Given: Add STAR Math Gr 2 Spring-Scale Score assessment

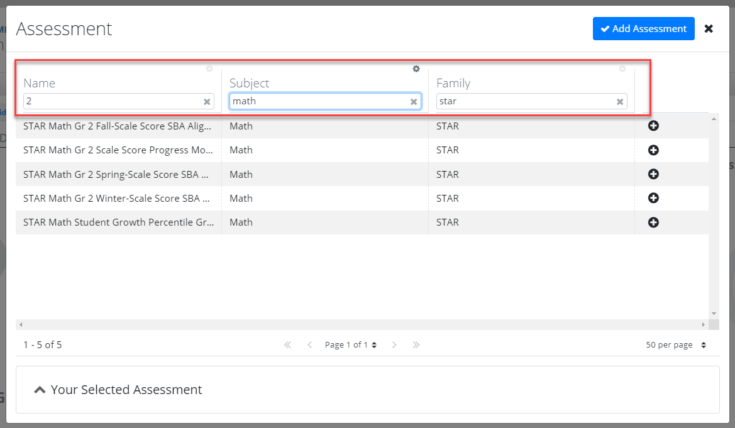Looking at the screenshot, I should pyautogui.click(x=653, y=174).
